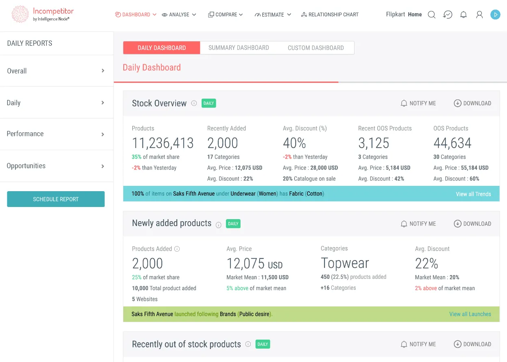Toggle the DAILY badge on Stock Overview

tap(208, 103)
